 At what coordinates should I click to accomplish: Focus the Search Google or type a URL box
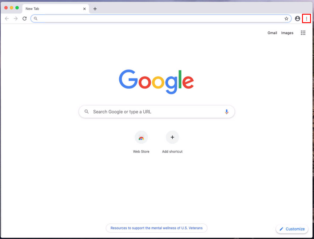(157, 112)
